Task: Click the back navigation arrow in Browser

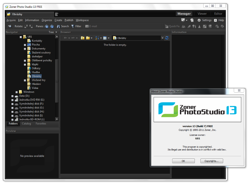Action: (x=65, y=38)
